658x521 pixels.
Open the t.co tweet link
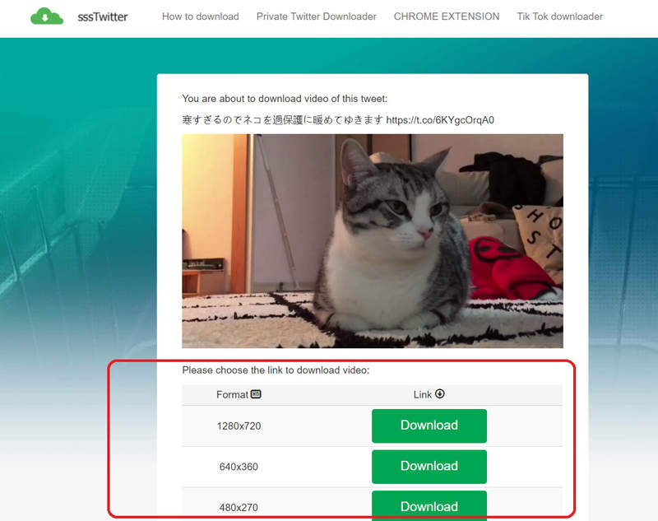440,120
